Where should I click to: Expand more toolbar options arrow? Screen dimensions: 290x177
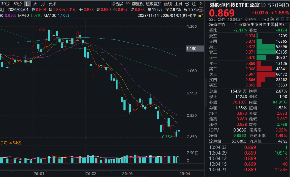(201, 4)
